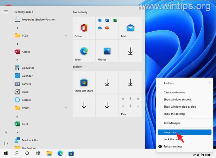Click the Productivity group heading
This screenshot has height=158, width=216.
click(x=80, y=12)
